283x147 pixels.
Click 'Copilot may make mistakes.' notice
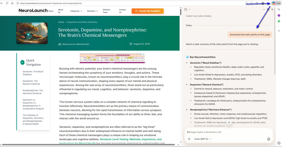point(199,16)
